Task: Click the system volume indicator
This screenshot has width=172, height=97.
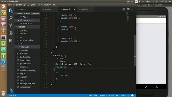Action: (157, 2)
